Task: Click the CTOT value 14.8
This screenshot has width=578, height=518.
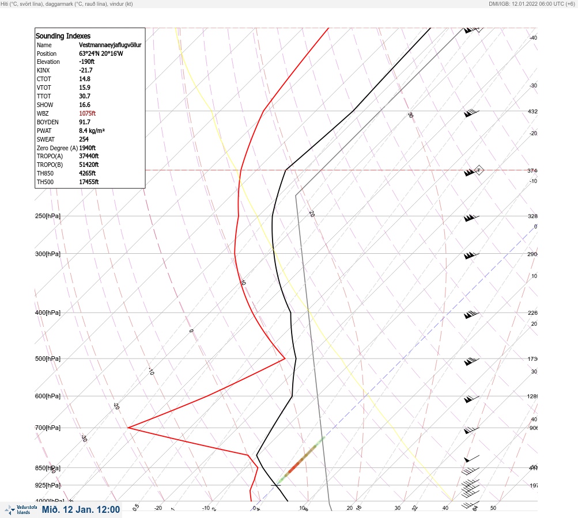Action: [84, 79]
